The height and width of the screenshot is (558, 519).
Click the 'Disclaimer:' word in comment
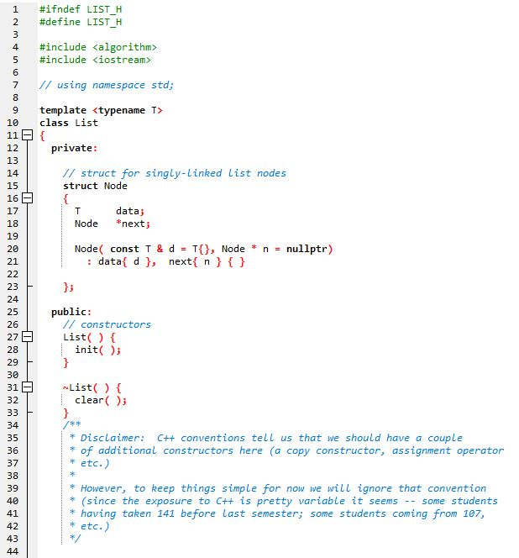point(113,438)
